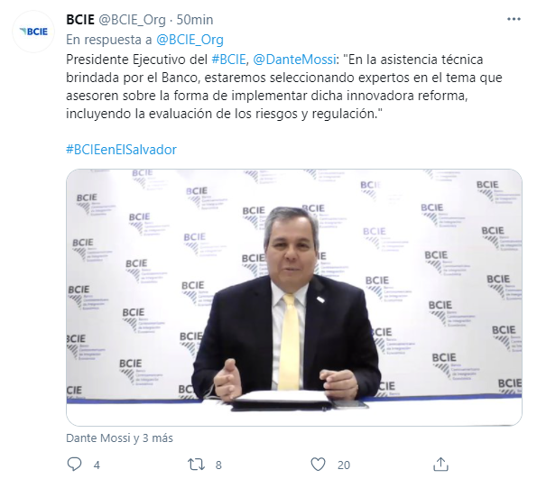This screenshot has width=537, height=479.
Task: Open the Dante Mossi photo thumbnail
Action: tap(294, 297)
